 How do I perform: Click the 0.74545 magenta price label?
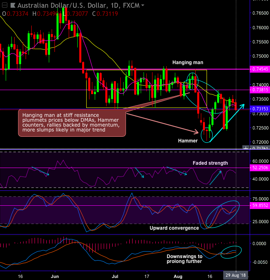[x=260, y=69]
